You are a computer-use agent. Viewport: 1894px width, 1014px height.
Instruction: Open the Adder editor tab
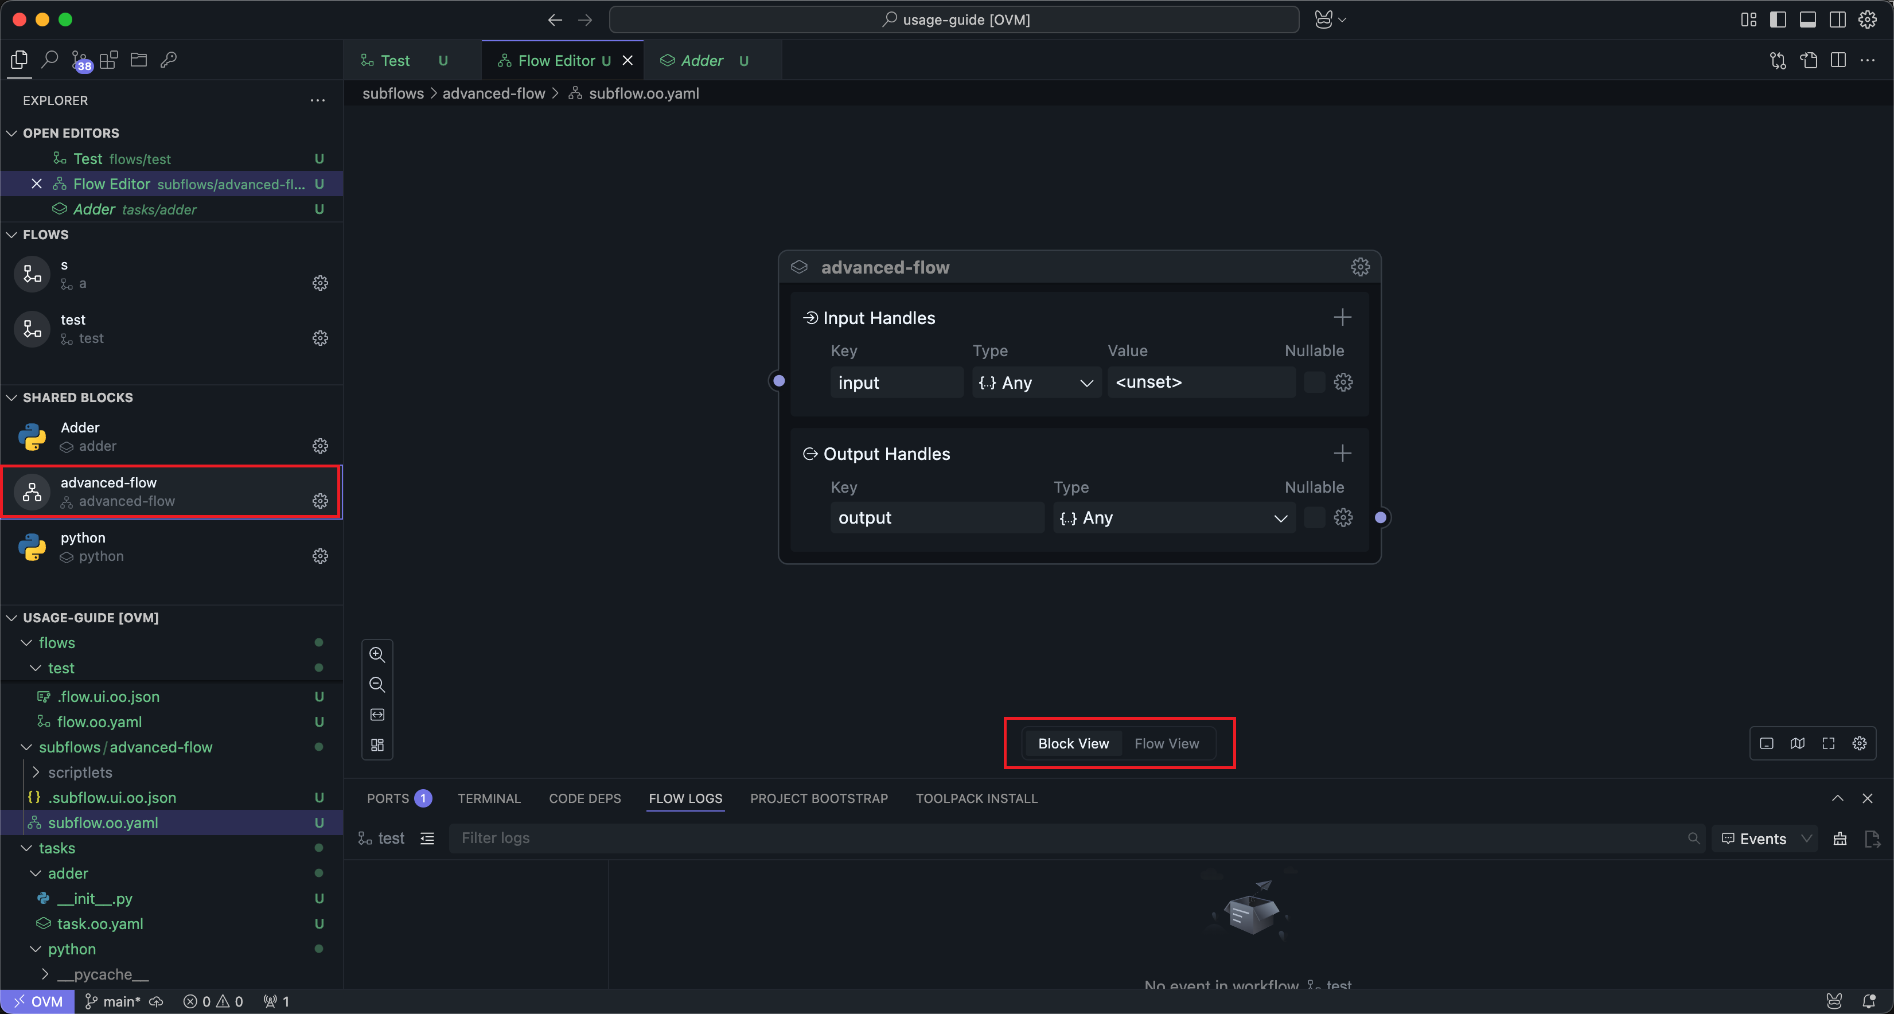click(702, 60)
